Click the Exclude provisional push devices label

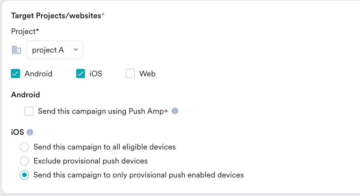[91, 161]
